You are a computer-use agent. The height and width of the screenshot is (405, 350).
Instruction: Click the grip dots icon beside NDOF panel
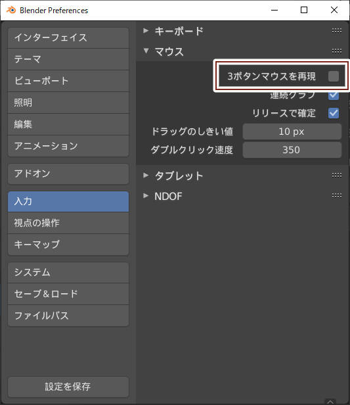[337, 196]
